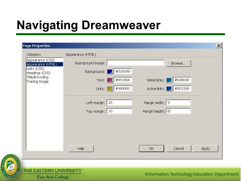Click the Cancel button
The height and width of the screenshot is (181, 241).
point(178,149)
